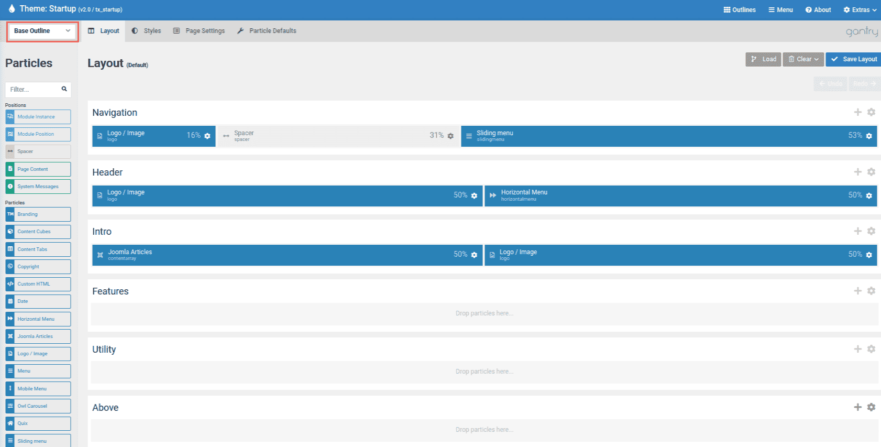Open the Above section settings gear
Viewport: 881px width, 447px height.
tap(871, 407)
